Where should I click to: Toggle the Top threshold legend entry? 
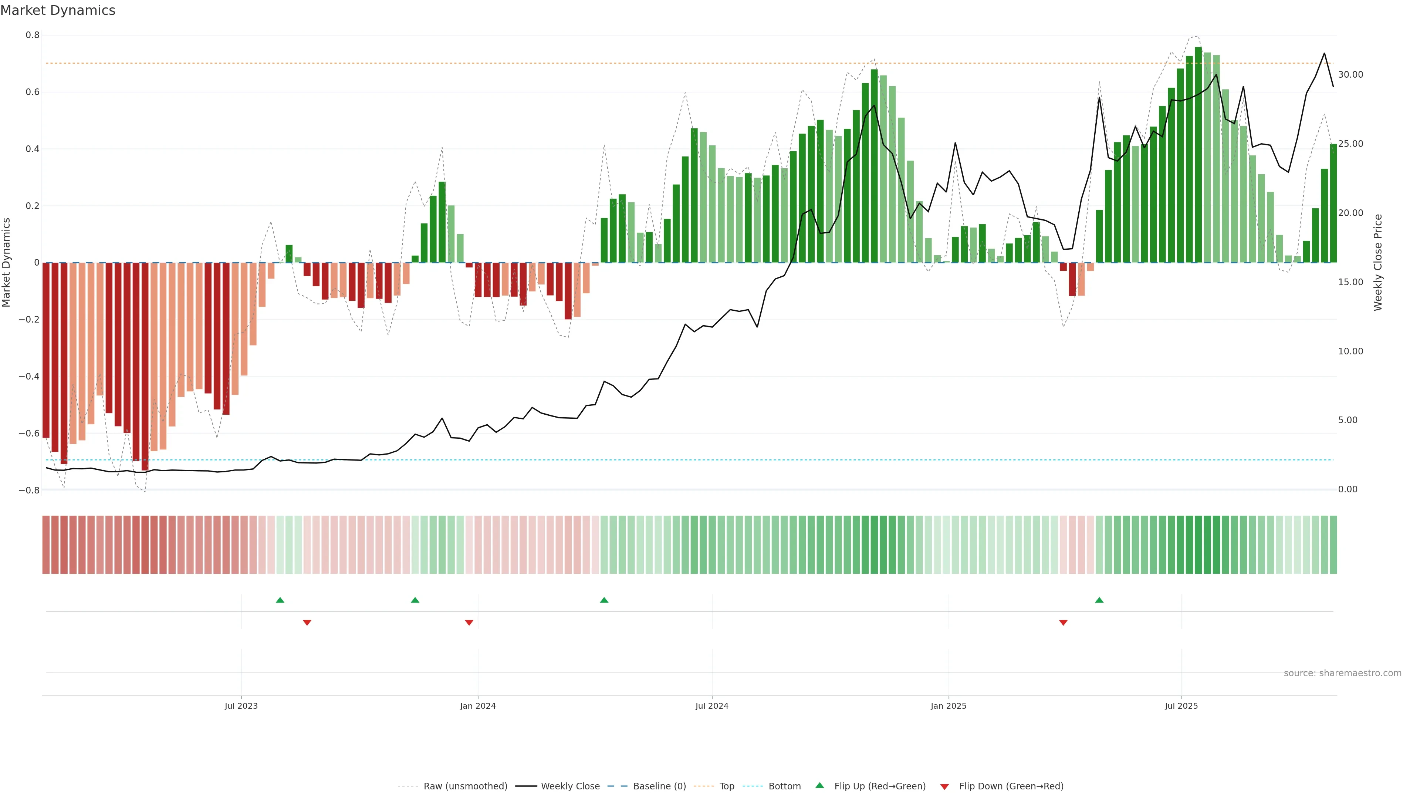click(x=727, y=786)
